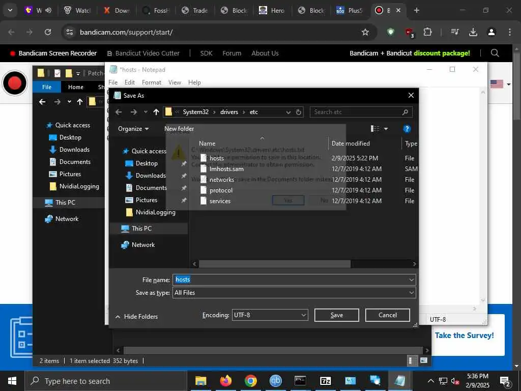521x391 pixels.
Task: Open Downloads in Save As navigation pane
Action: (150, 176)
